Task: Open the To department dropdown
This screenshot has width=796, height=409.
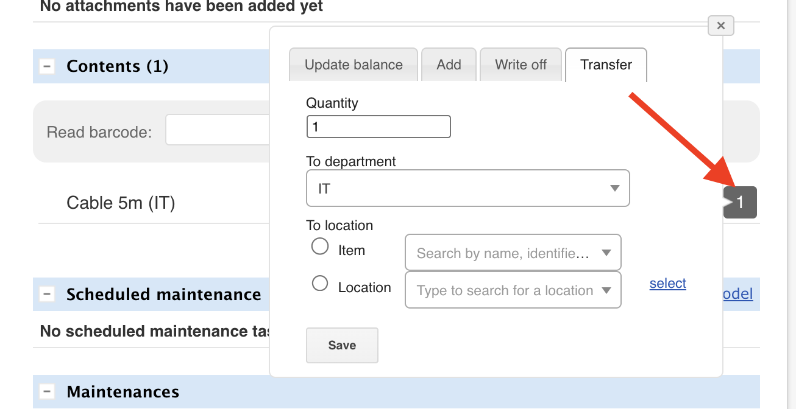Action: (467, 189)
